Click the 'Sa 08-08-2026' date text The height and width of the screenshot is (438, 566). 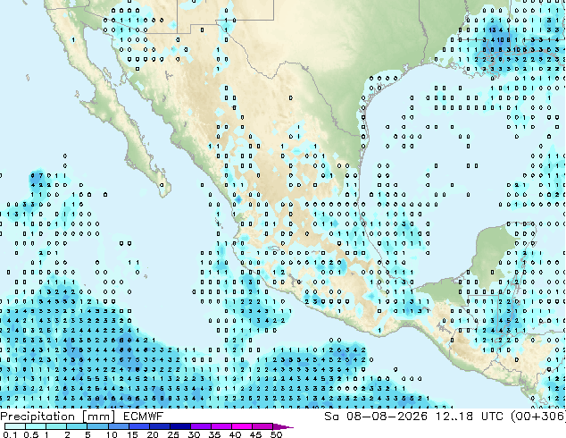click(x=376, y=417)
